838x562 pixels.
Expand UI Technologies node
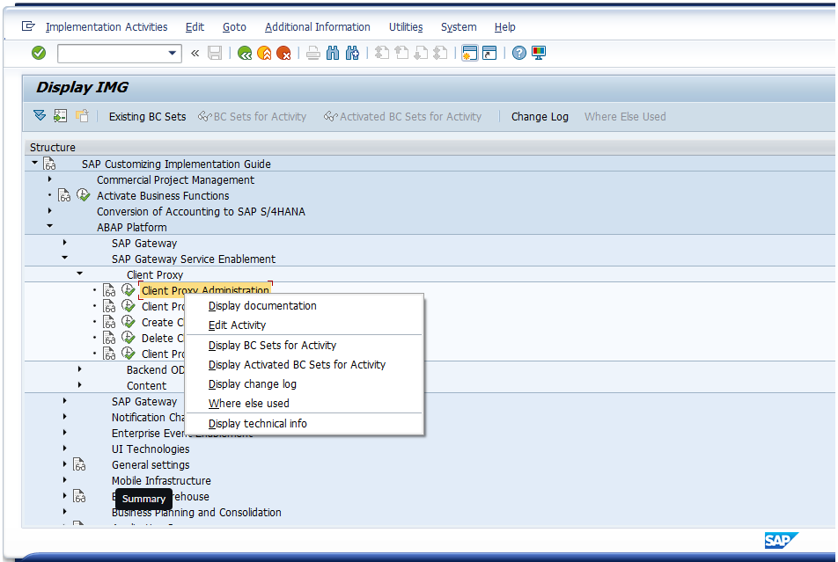64,448
